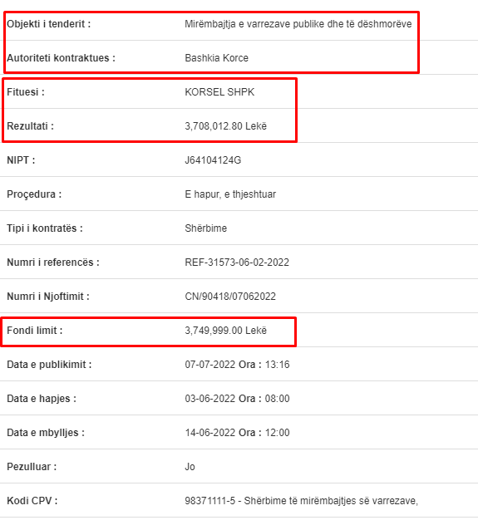Click publication date 07-07-2022

pos(209,365)
